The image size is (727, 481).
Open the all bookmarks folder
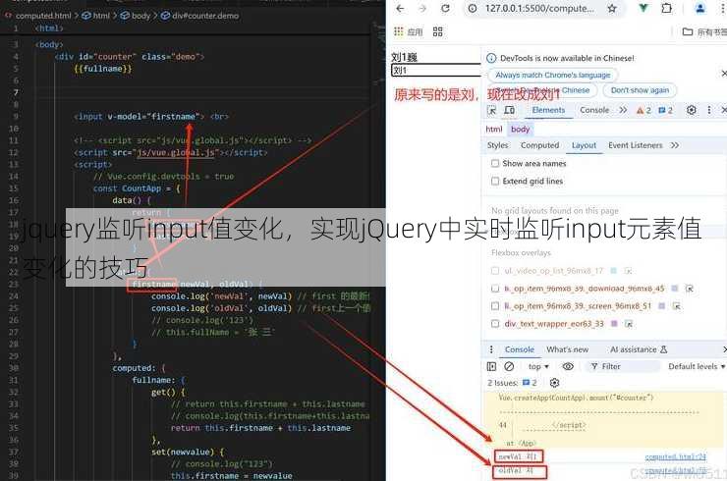tap(704, 31)
